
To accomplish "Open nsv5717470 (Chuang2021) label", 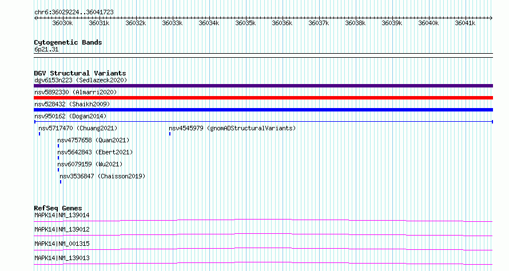I will [78, 128].
